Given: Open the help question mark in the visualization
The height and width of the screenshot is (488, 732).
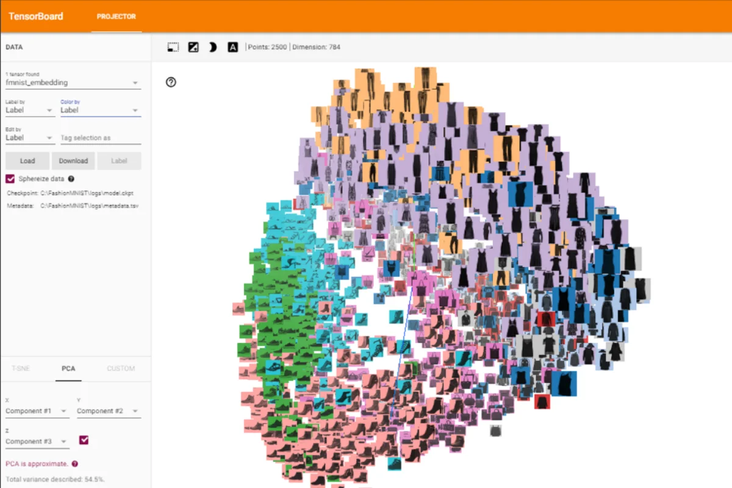Looking at the screenshot, I should coord(171,82).
